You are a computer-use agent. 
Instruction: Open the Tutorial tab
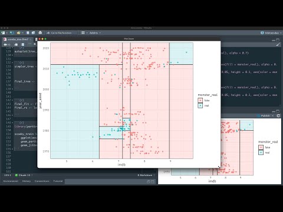(58, 181)
